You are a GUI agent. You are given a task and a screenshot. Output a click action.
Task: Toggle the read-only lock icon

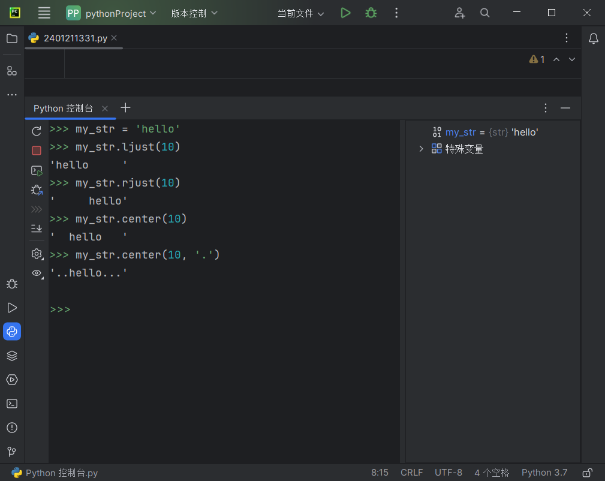coord(587,473)
